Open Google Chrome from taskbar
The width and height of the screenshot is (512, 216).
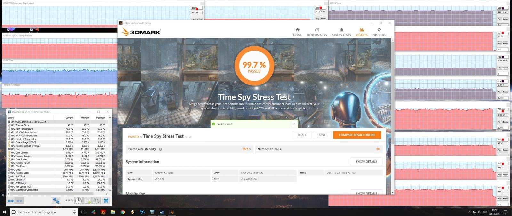(123, 212)
